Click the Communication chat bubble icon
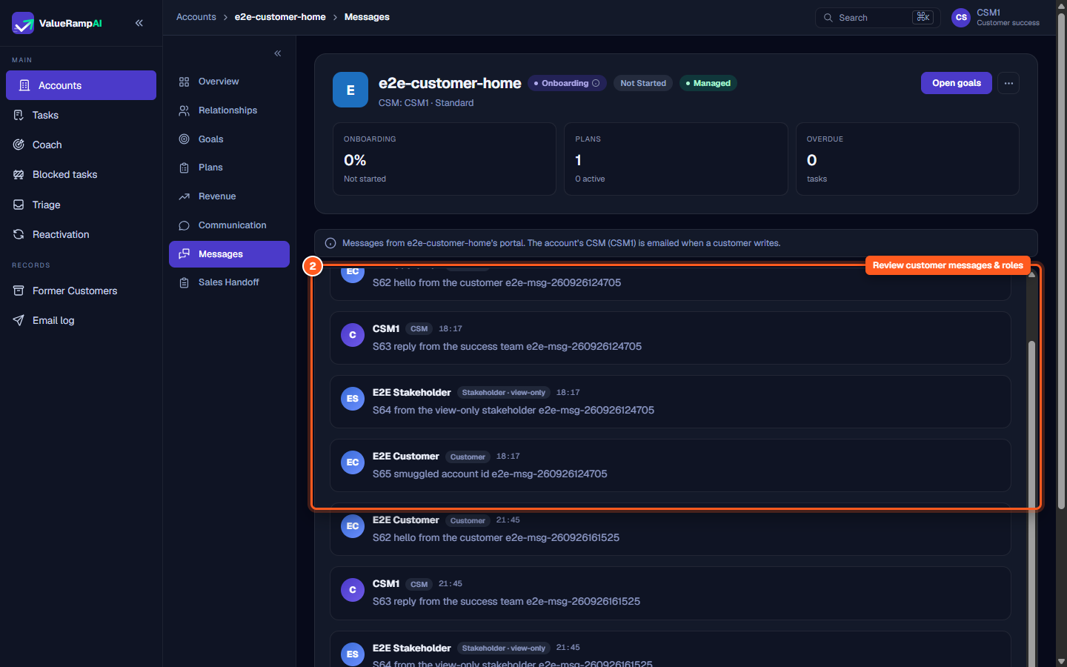Image resolution: width=1067 pixels, height=667 pixels. (184, 225)
